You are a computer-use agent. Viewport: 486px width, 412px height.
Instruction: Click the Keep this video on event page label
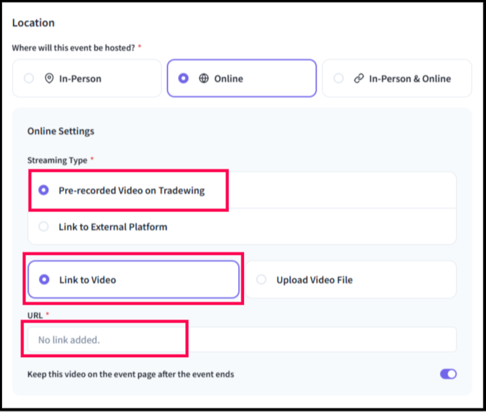[131, 374]
